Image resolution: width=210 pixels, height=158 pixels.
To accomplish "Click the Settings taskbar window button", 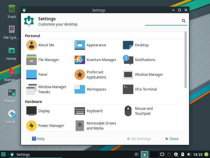I will 35,154.
